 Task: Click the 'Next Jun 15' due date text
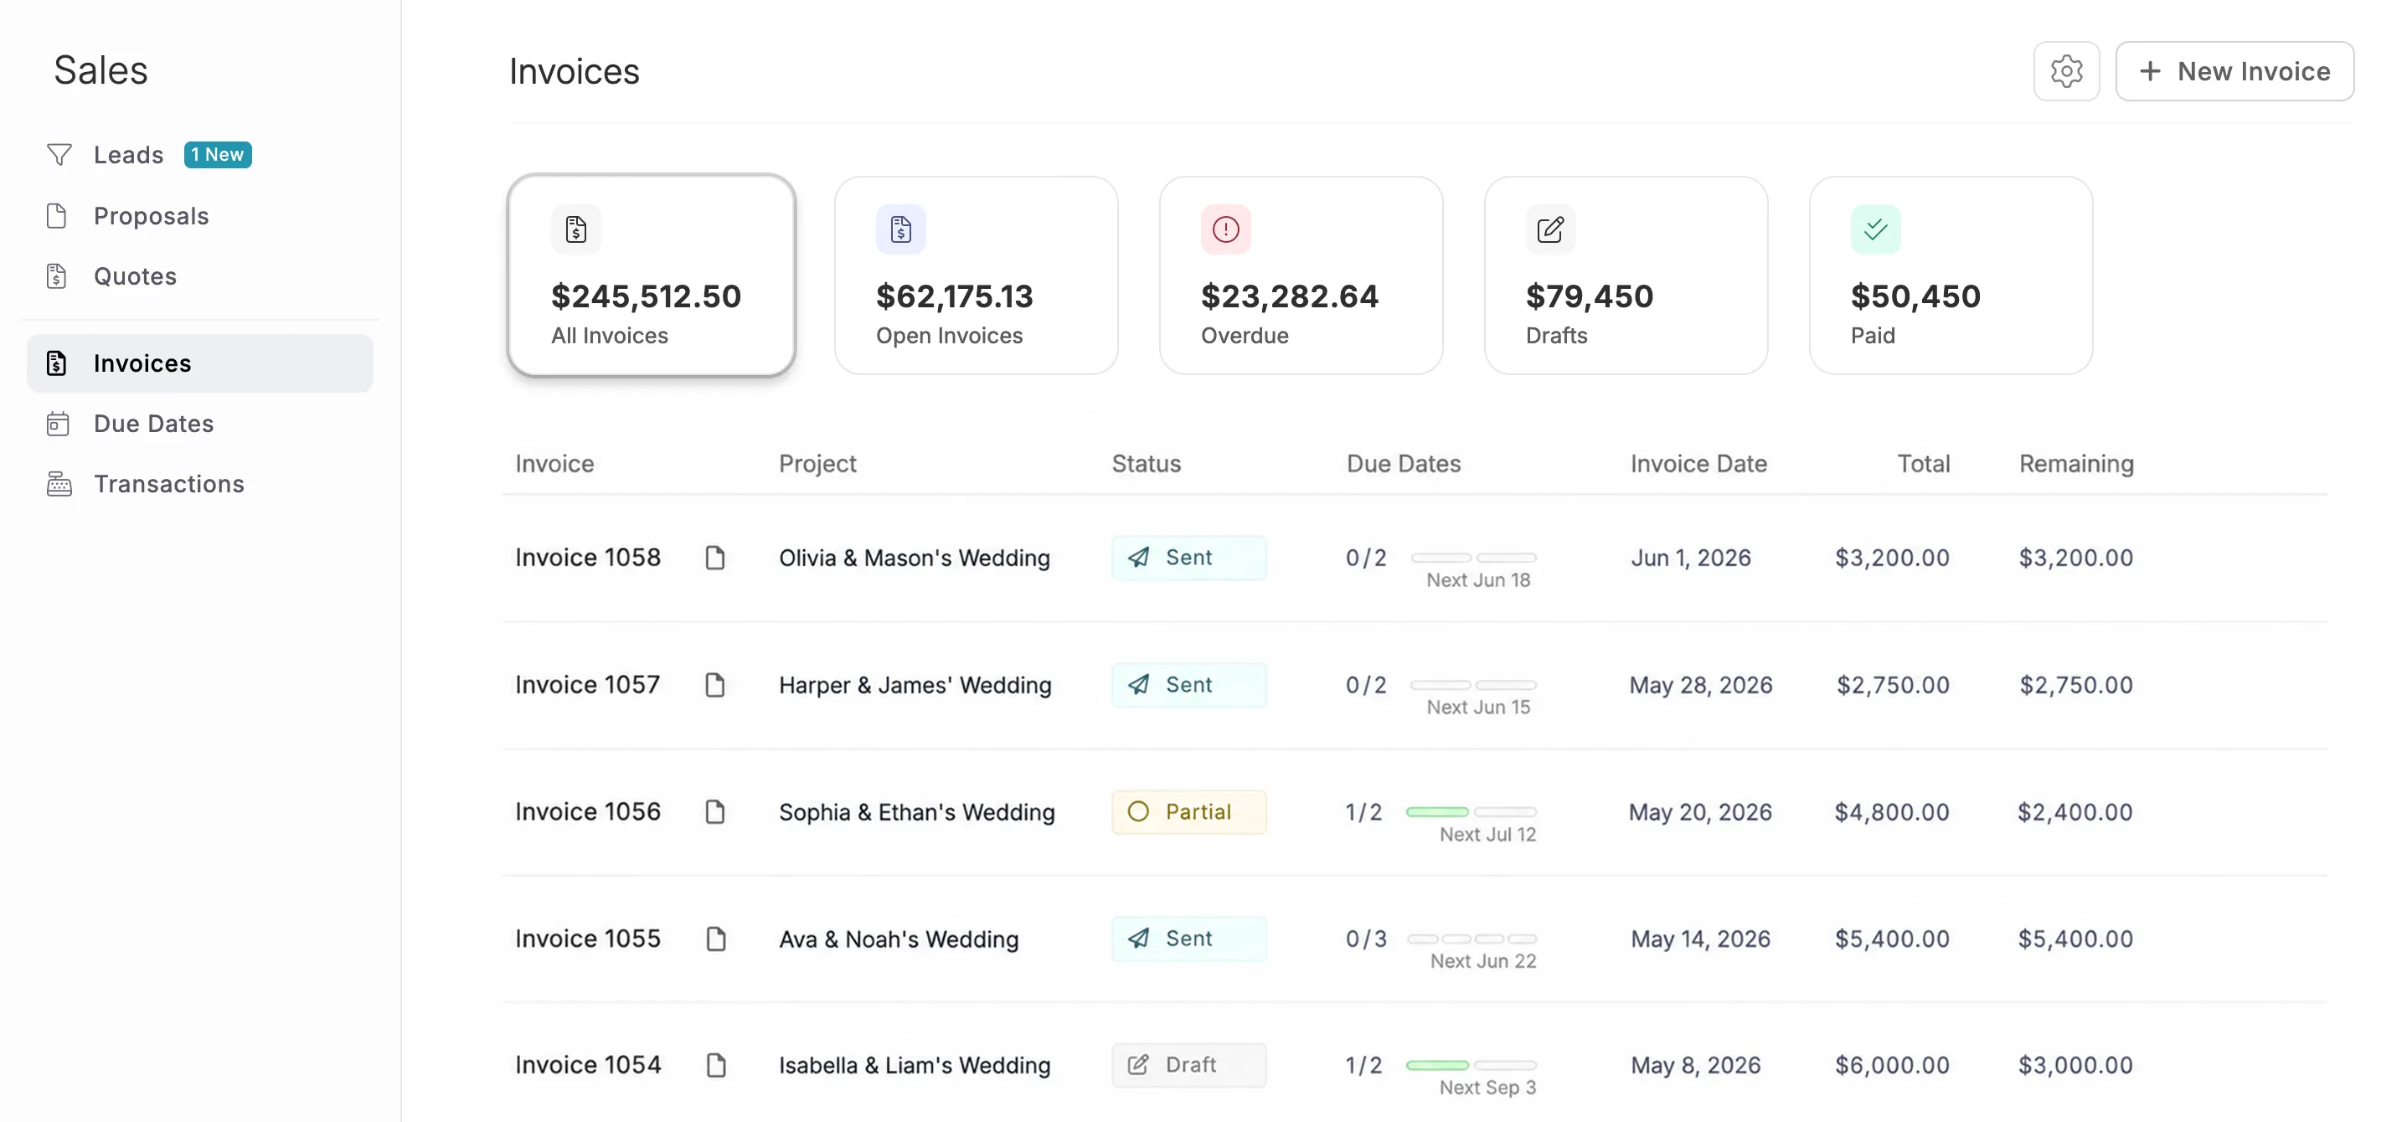click(1478, 708)
